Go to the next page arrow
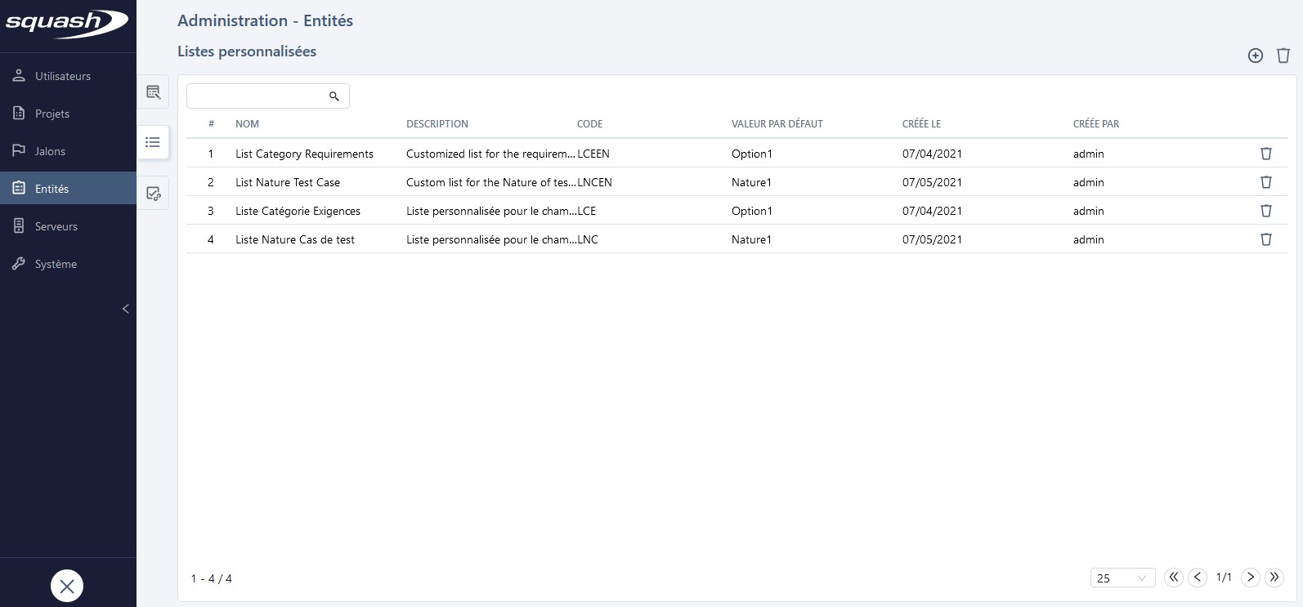1303x607 pixels. point(1250,578)
